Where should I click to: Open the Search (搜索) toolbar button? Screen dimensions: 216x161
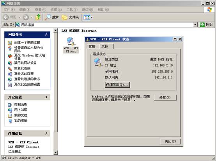[x=51, y=17]
